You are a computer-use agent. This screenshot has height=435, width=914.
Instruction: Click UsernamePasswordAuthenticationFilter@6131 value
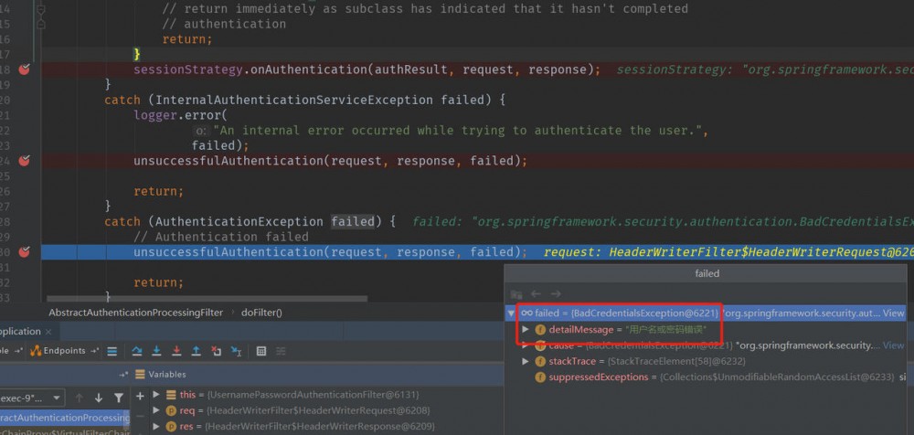(313, 395)
